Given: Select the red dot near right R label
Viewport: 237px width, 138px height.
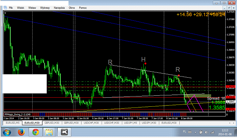Looking at the screenshot, I should 179,75.
